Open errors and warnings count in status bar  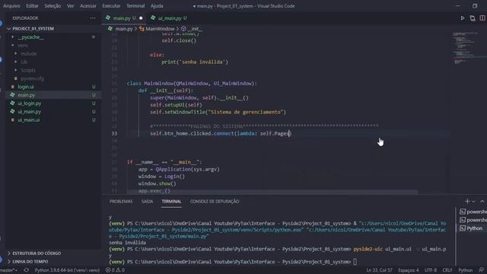(x=115, y=270)
